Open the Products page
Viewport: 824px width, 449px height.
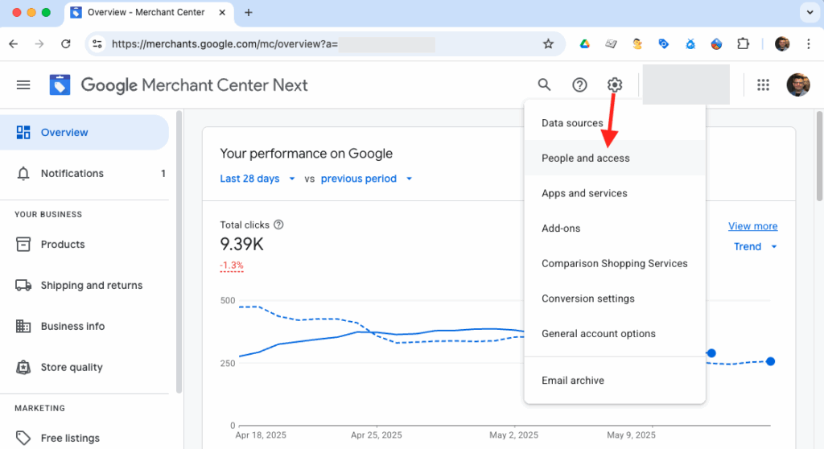click(84, 244)
